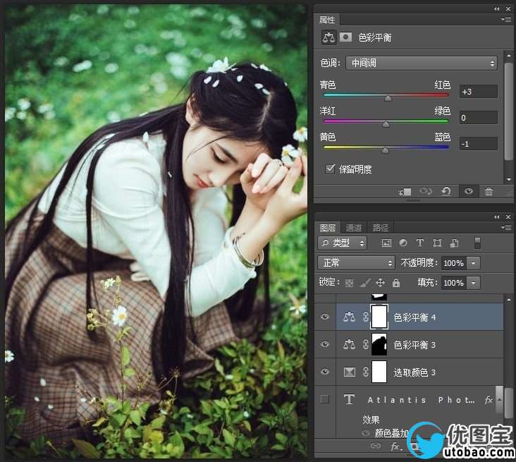Lock image pixels brush icon
Screen dimensions: 516x462
[365, 283]
